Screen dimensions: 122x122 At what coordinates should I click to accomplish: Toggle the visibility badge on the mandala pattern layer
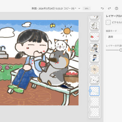(90, 69)
